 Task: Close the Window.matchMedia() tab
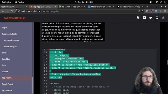[x=143, y=7]
